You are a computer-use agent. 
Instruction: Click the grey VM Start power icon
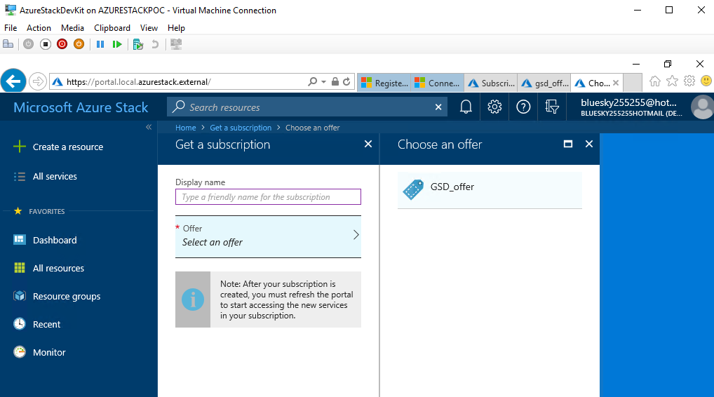(x=28, y=44)
